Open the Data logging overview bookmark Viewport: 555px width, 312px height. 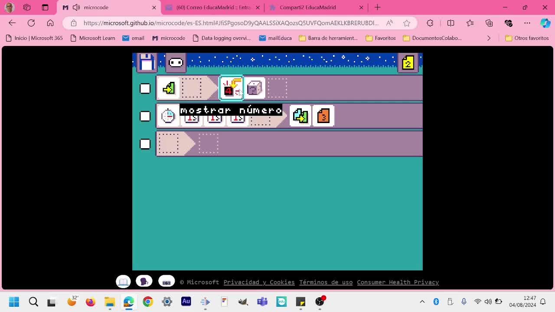[222, 38]
